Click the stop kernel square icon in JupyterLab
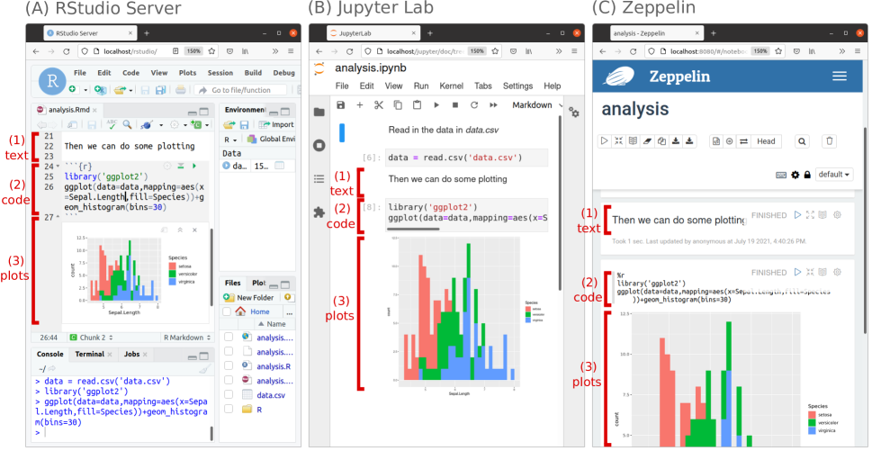 [x=455, y=104]
